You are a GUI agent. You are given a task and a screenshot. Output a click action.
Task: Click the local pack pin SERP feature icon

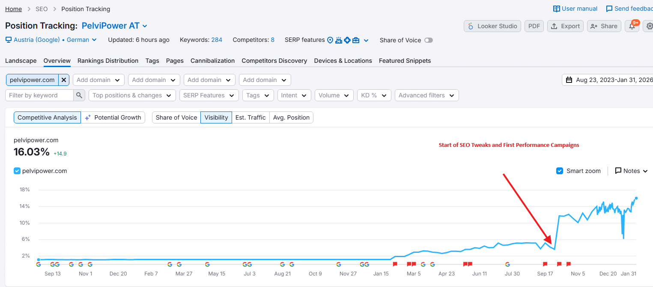(330, 40)
